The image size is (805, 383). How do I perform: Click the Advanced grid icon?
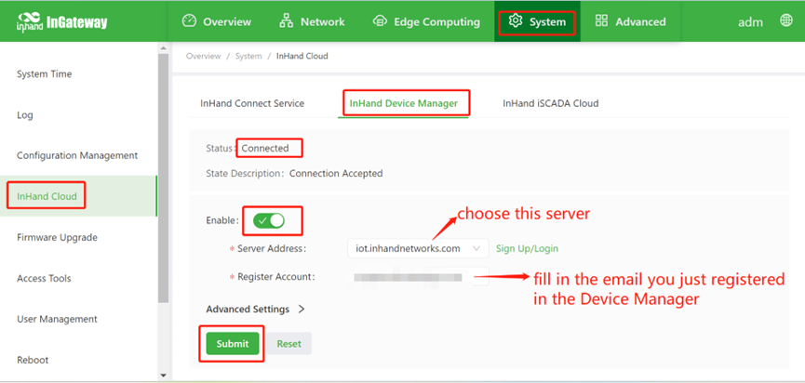pyautogui.click(x=601, y=21)
